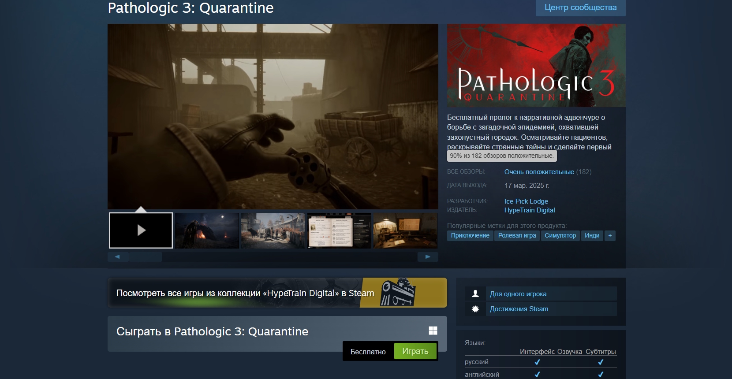Select the journal notebook screenshot thumbnail
Viewport: 732px width, 379px height.
(x=339, y=230)
